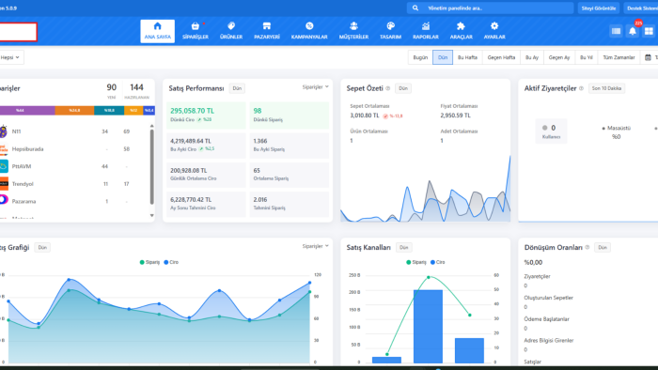Click the Pazarama logo icon
This screenshot has height=370, width=658.
click(4, 200)
